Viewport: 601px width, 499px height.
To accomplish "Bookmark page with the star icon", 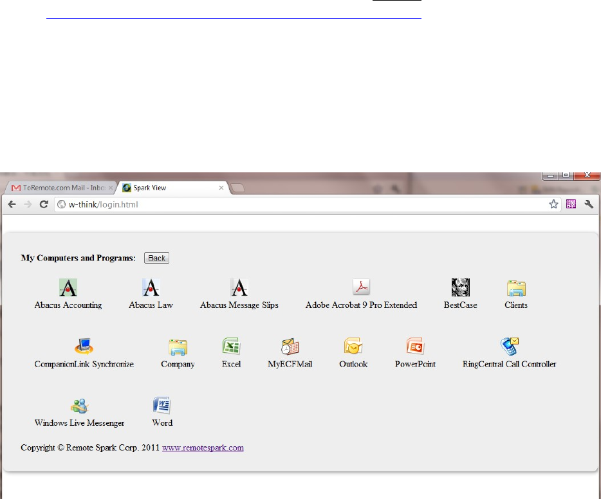I will click(553, 204).
